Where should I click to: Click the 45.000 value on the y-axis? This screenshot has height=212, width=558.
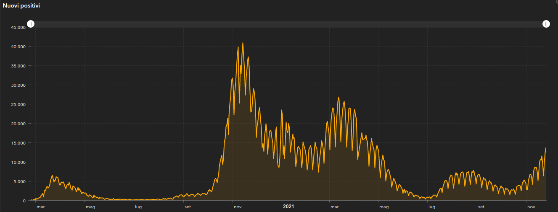[x=19, y=27]
